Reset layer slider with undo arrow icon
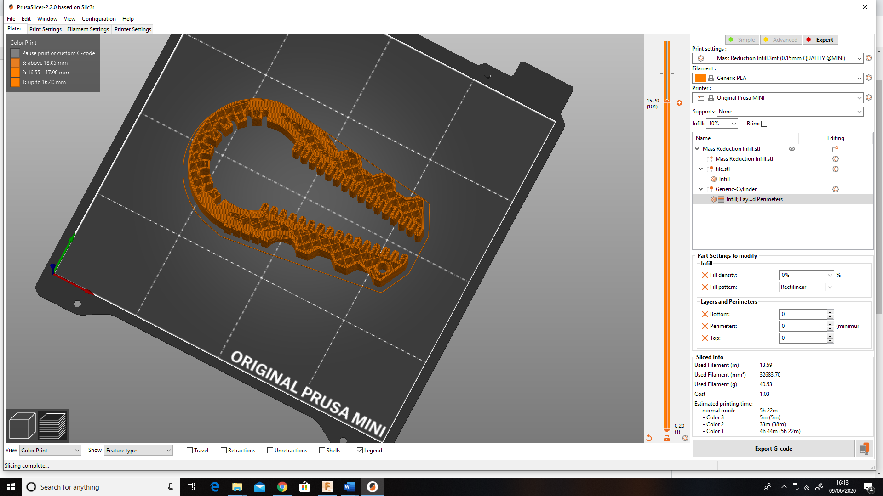Viewport: 883px width, 496px height. 649,438
